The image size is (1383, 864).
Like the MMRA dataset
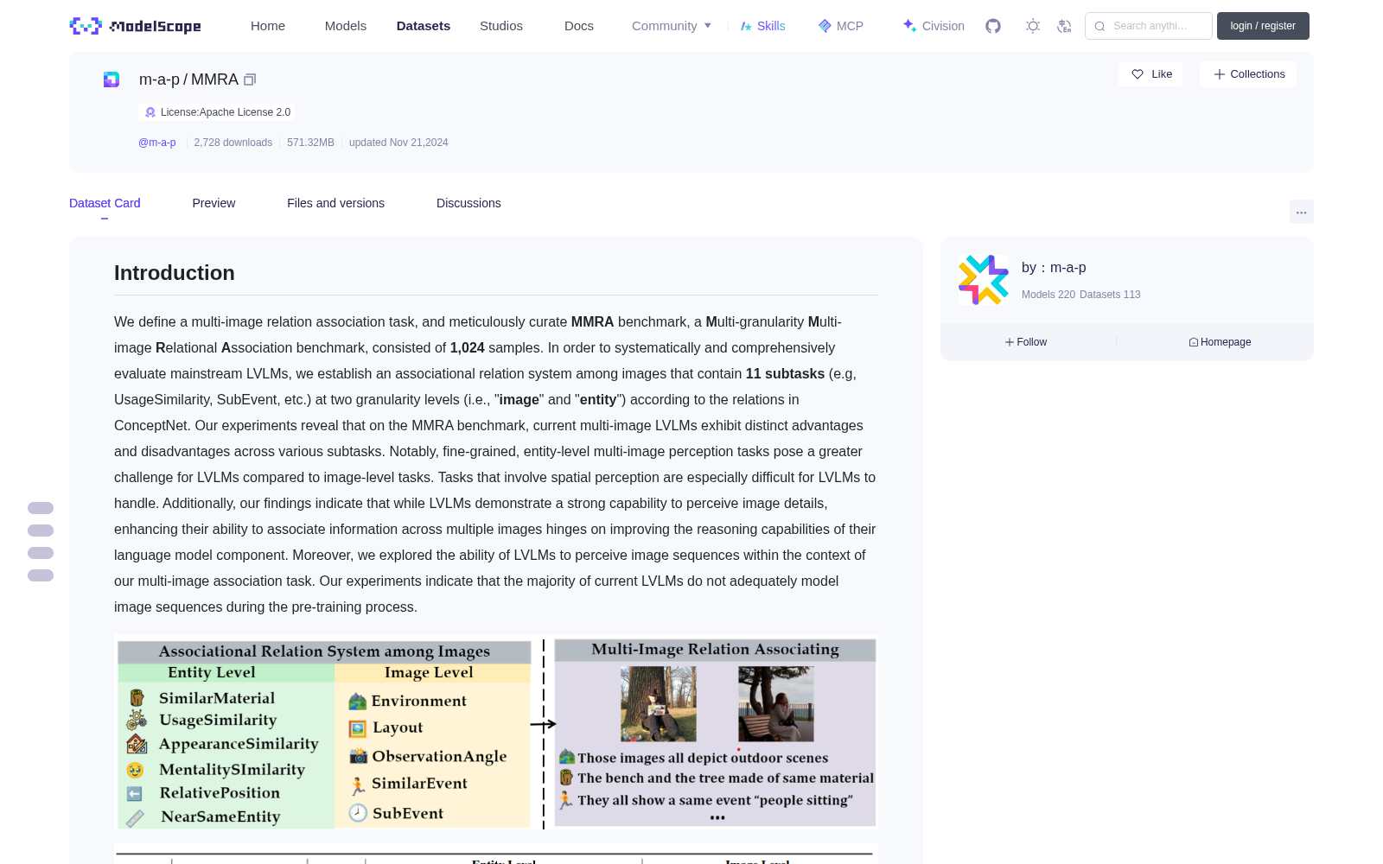(1150, 74)
